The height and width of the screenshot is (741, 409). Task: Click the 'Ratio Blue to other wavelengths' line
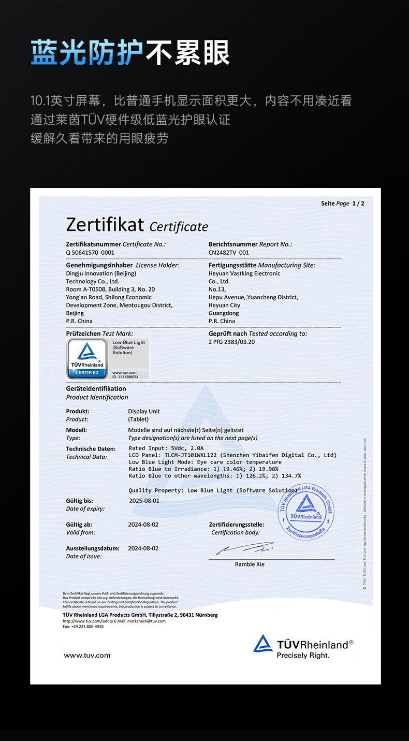click(215, 475)
